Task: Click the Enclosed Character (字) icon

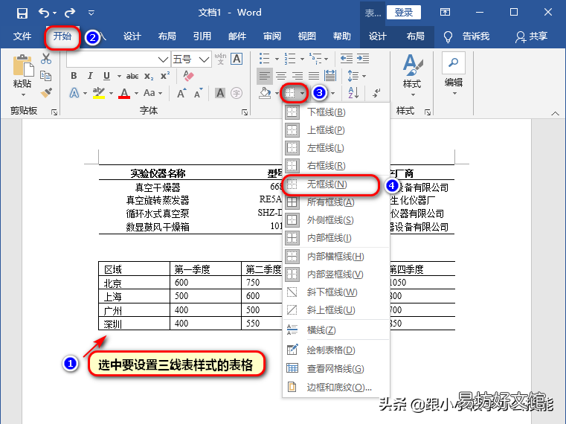Action: 237,93
